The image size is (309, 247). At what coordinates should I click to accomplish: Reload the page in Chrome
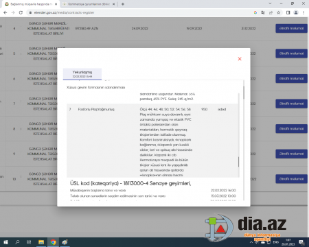pyautogui.click(x=21, y=12)
